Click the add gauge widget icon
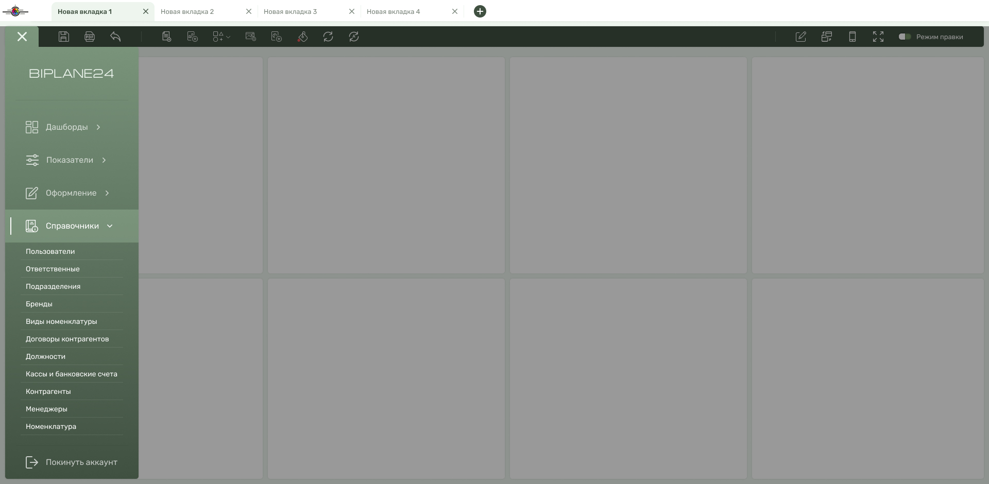Viewport: 989px width, 484px height. pos(277,37)
